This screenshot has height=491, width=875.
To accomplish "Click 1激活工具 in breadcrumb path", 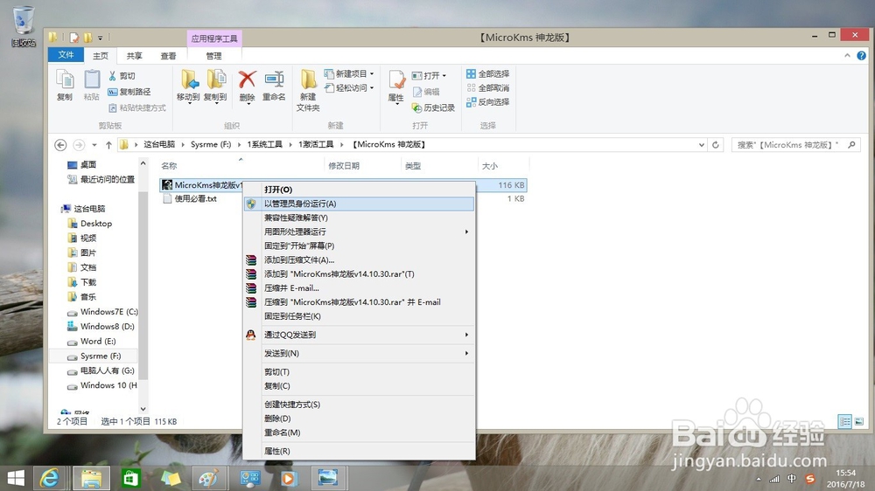I will coord(316,145).
